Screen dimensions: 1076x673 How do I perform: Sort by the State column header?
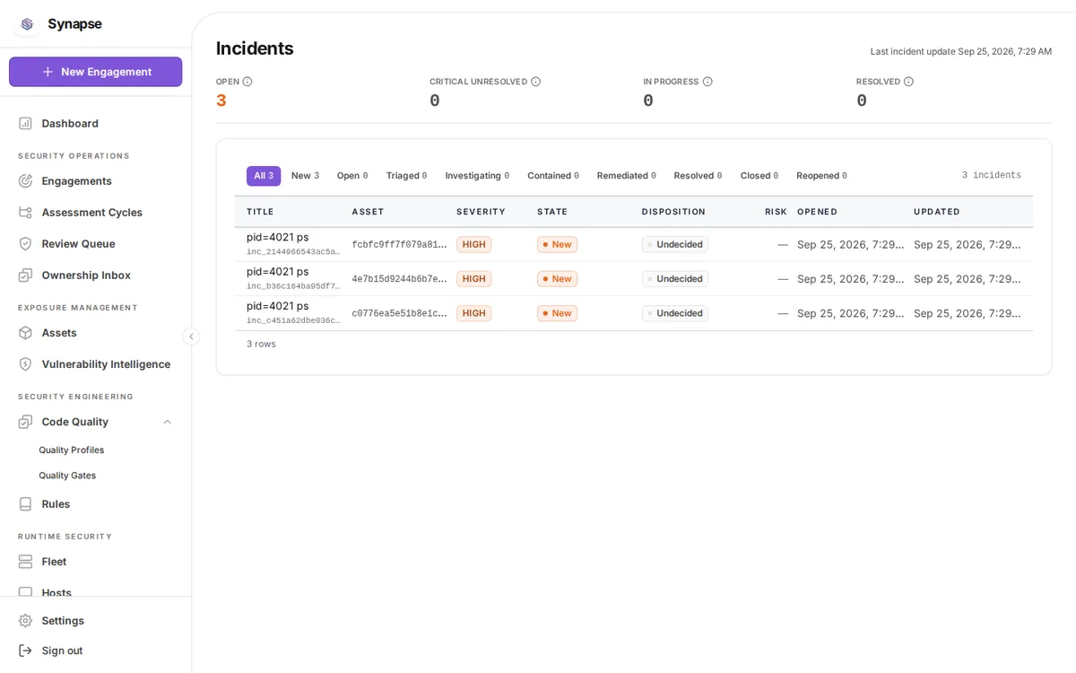pyautogui.click(x=552, y=212)
